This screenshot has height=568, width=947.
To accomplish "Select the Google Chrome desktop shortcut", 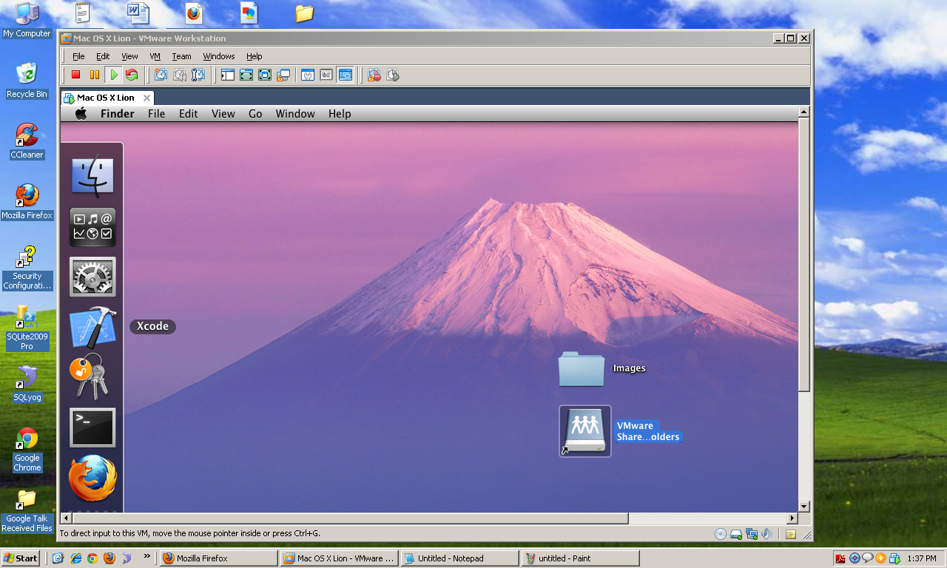I will pos(27,449).
